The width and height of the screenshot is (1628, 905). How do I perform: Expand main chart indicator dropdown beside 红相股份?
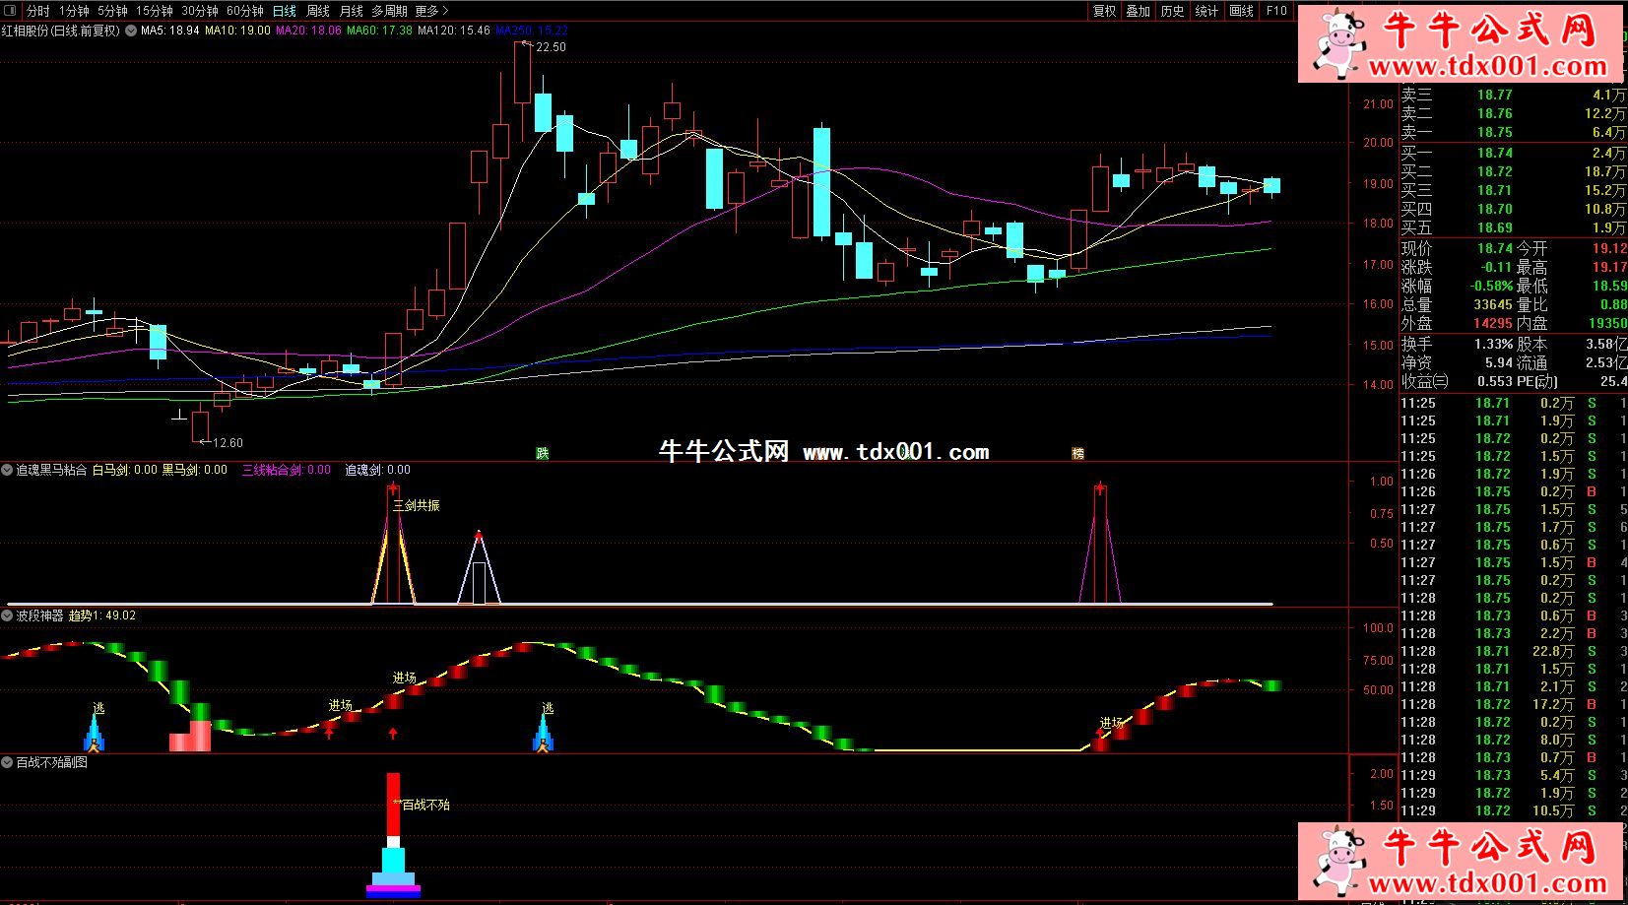pyautogui.click(x=131, y=31)
